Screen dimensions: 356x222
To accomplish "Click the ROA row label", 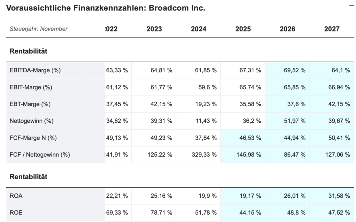I will [16, 196].
